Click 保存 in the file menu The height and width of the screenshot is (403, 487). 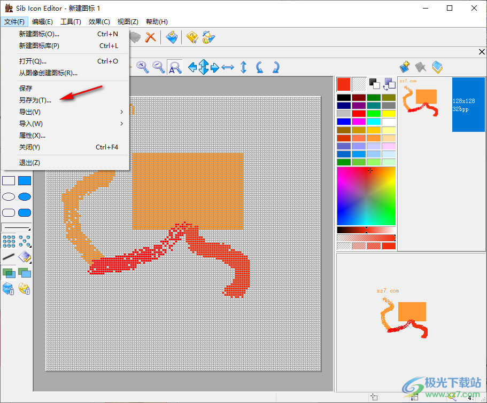pyautogui.click(x=65, y=89)
